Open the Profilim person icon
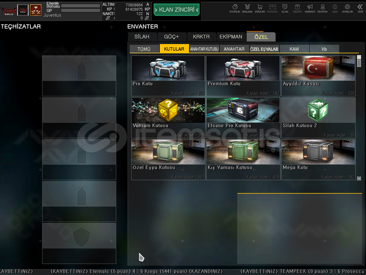The height and width of the screenshot is (275, 366). tap(322, 8)
